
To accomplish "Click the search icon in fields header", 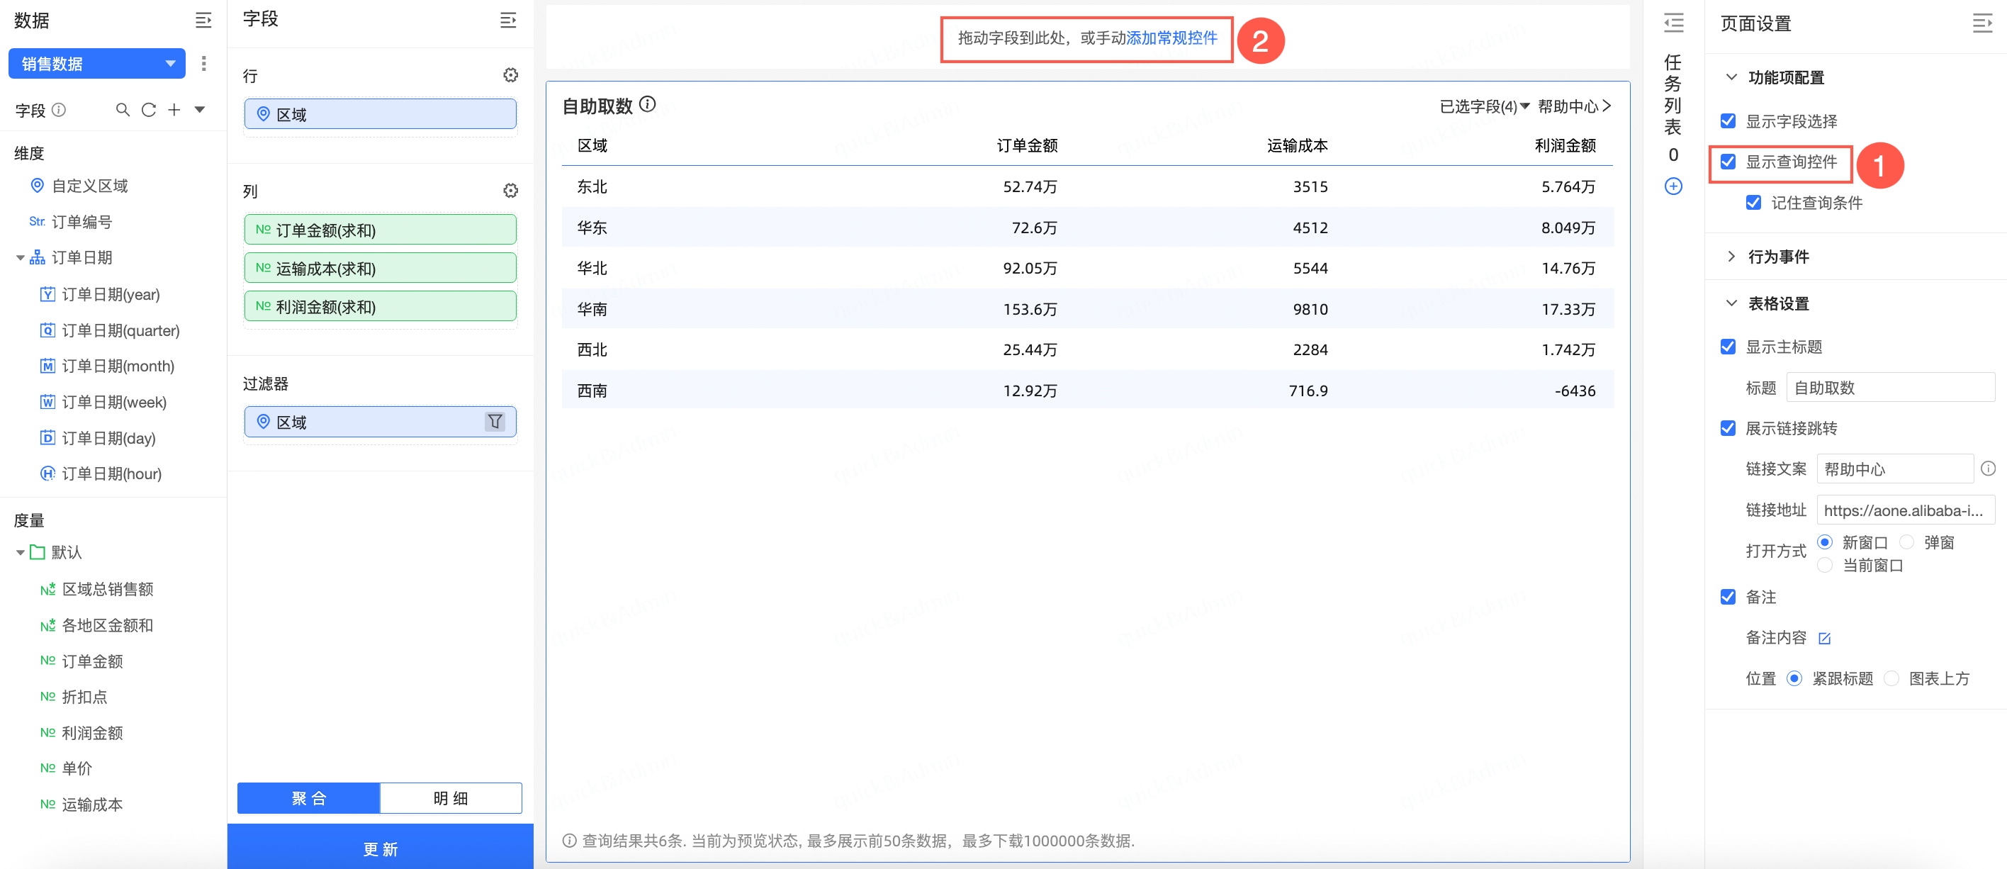I will [x=123, y=110].
